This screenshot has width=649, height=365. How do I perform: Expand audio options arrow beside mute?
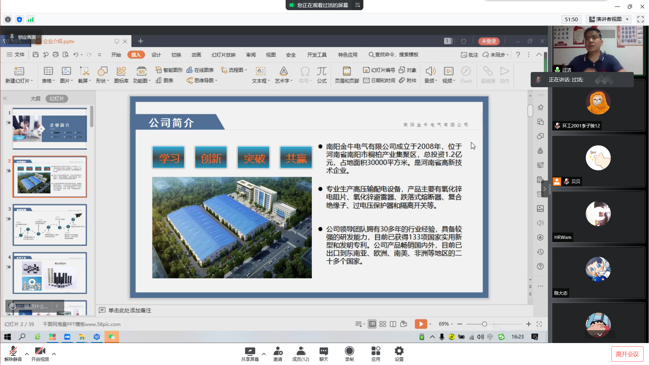tap(27, 354)
